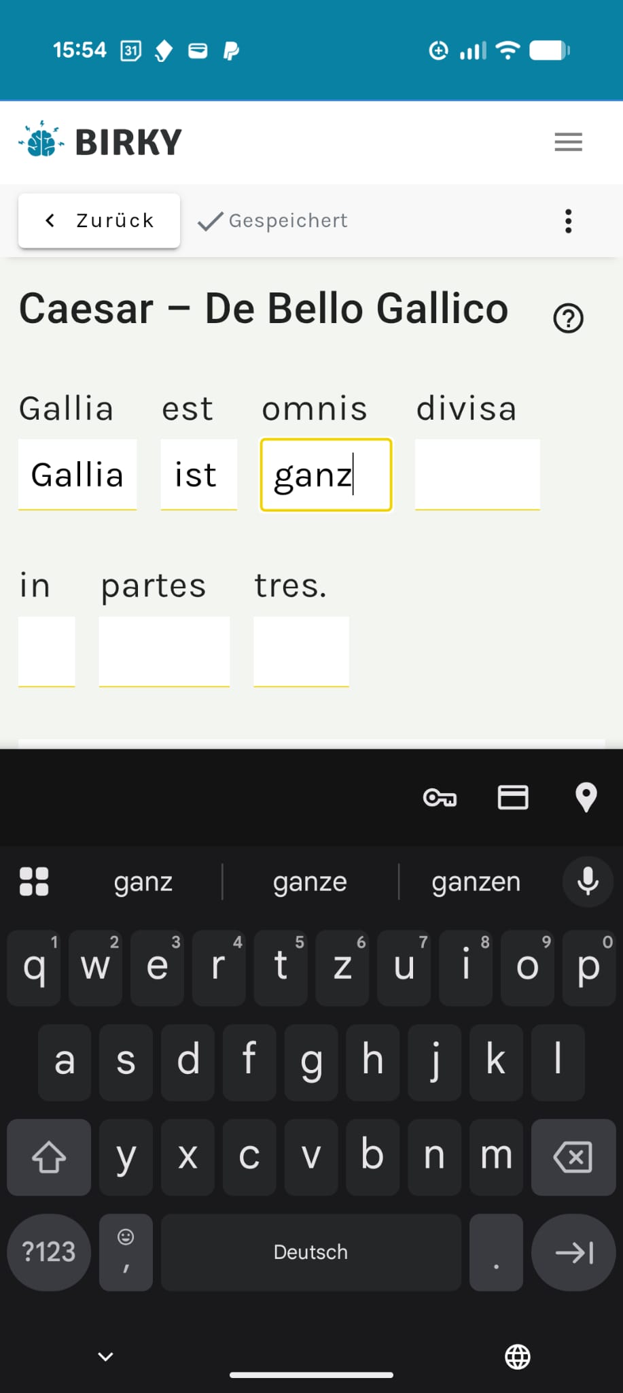
Task: Open the three-dot options menu
Action: 568,220
